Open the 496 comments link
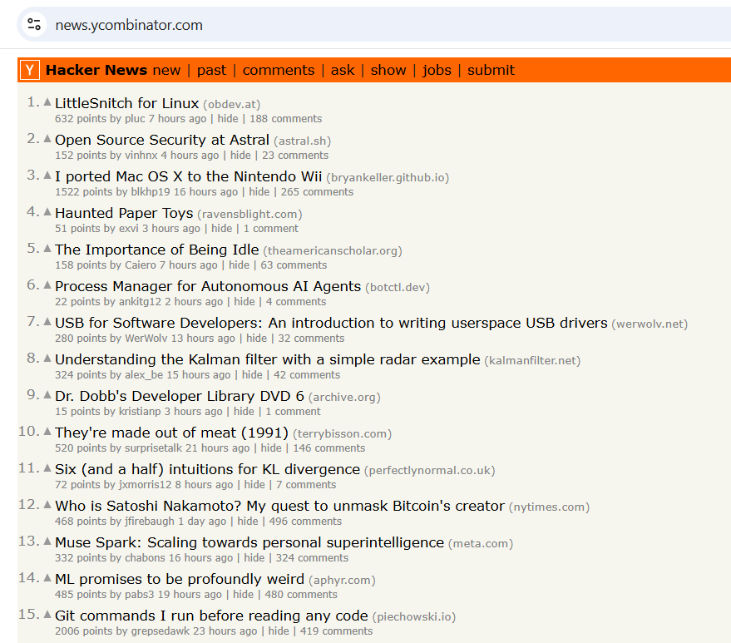 [x=305, y=522]
